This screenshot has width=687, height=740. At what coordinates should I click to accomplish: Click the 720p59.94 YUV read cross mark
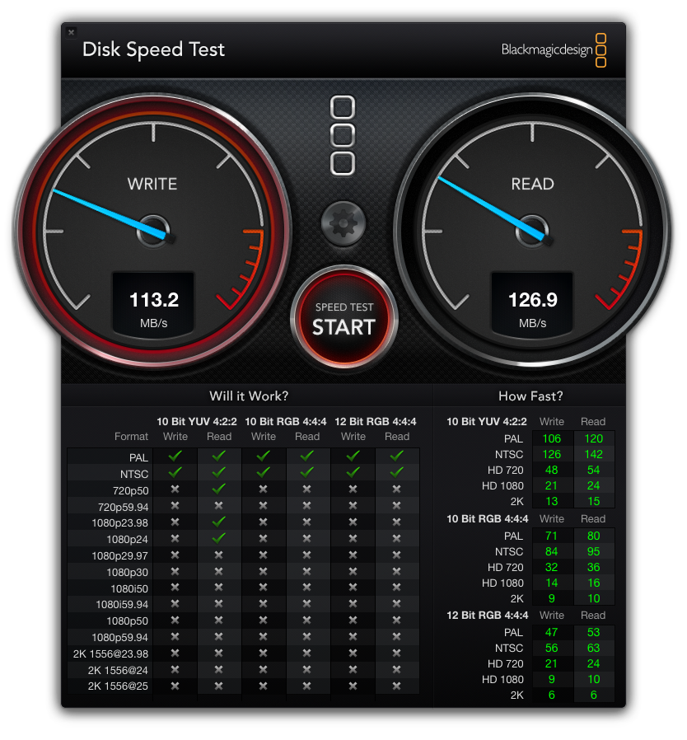218,505
